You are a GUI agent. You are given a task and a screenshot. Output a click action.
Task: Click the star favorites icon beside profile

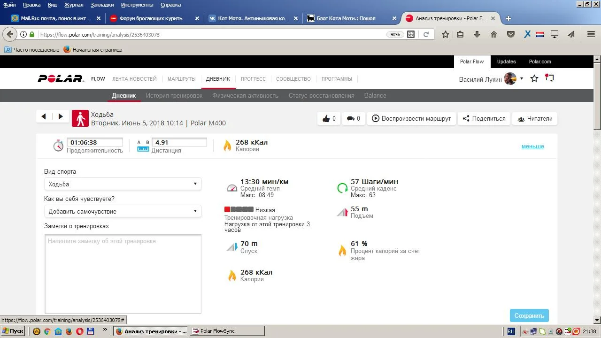pyautogui.click(x=534, y=79)
